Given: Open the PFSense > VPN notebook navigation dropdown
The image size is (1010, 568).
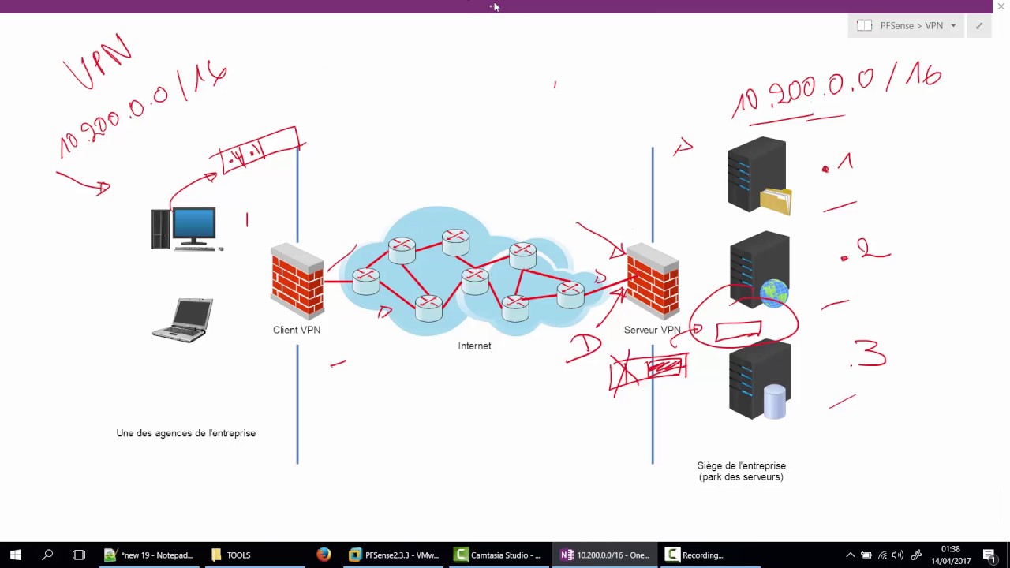Looking at the screenshot, I should (952, 26).
